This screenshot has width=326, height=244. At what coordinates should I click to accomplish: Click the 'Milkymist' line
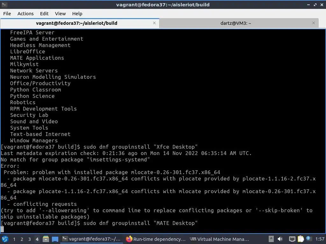pos(24,64)
